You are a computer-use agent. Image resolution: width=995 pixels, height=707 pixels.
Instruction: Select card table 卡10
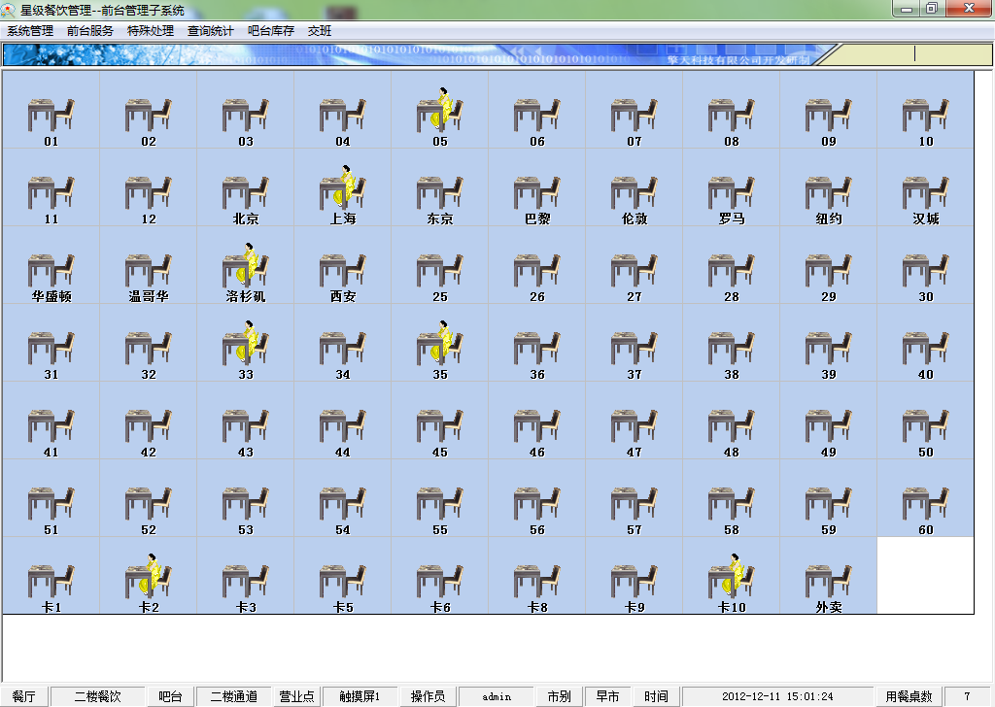732,577
